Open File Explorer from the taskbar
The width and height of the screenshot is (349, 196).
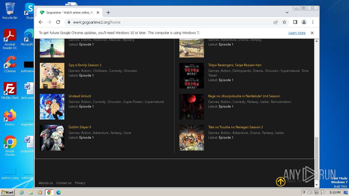[31, 192]
